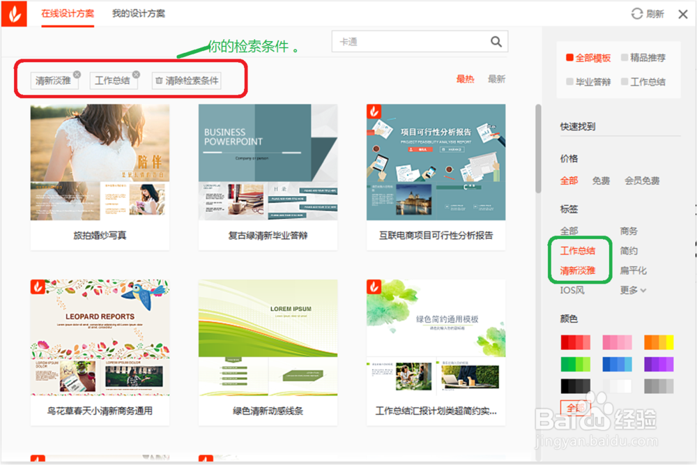The height and width of the screenshot is (465, 697).
Task: Click the magnifier icon in the search bar
Action: coord(496,42)
